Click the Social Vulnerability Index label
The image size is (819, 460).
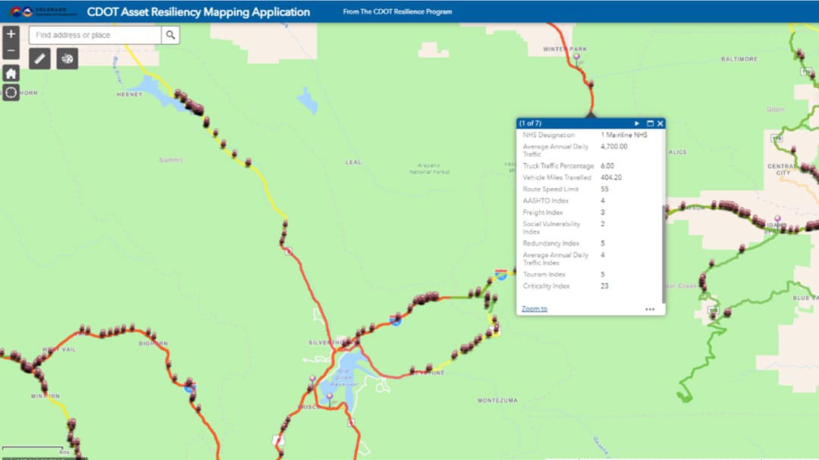pyautogui.click(x=551, y=227)
